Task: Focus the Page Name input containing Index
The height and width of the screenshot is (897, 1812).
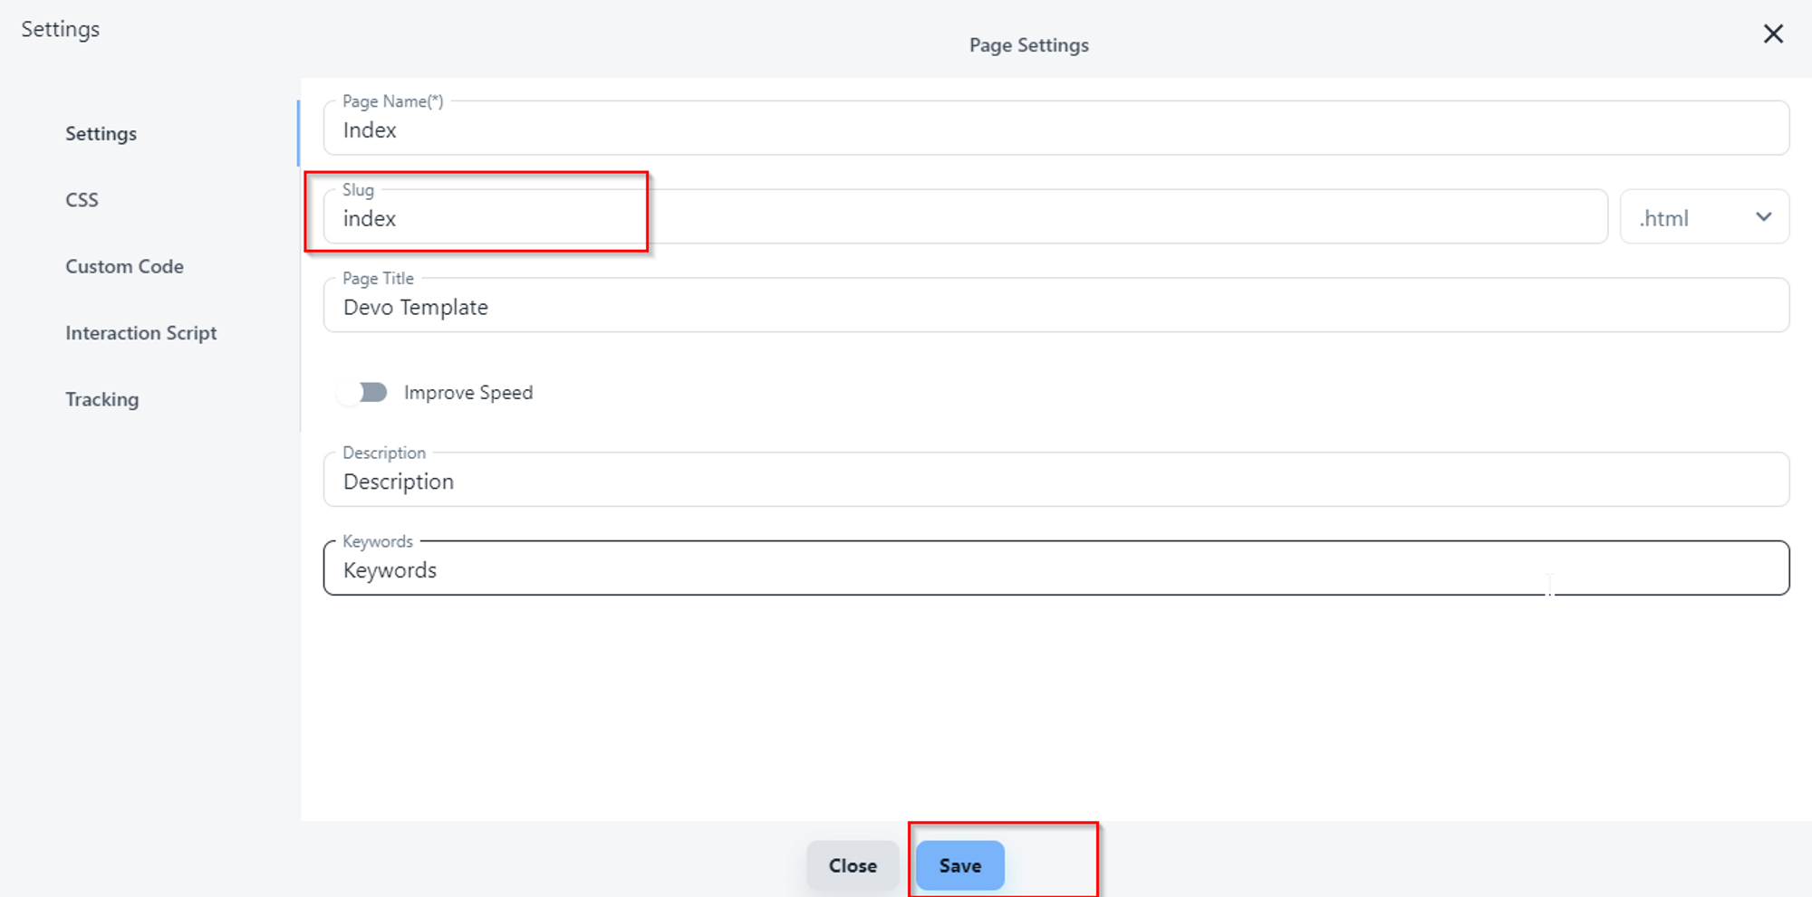Action: 1055,130
